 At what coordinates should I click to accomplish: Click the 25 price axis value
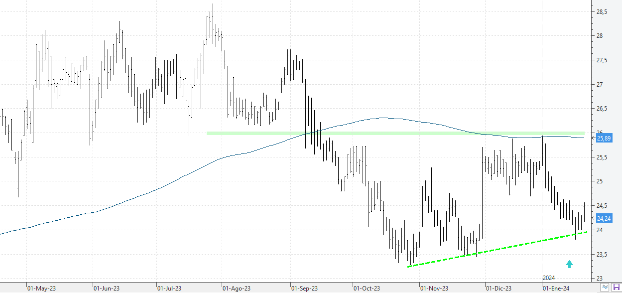[x=600, y=182]
